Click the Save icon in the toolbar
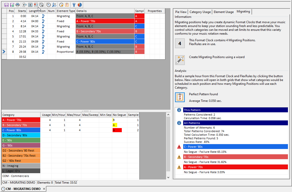 tap(6, 5)
